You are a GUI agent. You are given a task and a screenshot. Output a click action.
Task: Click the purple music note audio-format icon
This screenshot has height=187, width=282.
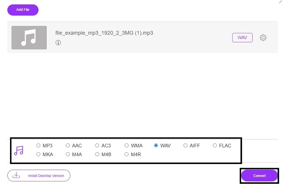(19, 150)
